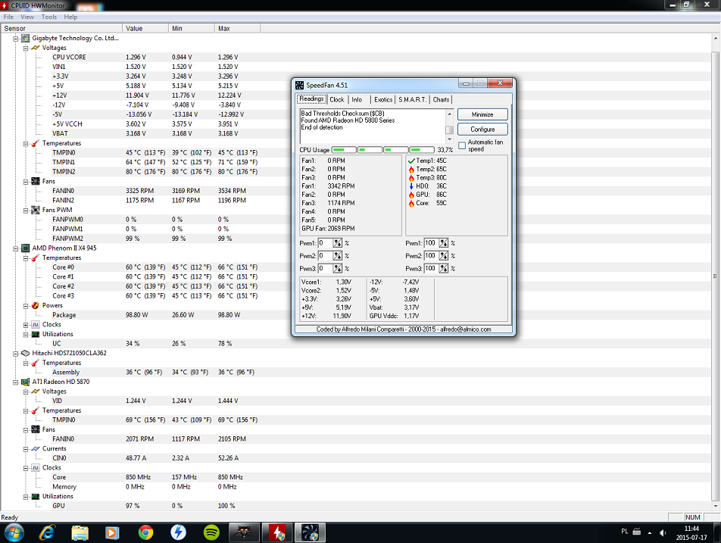Click the SpeedFan fan icon in taskbar
Image resolution: width=721 pixels, height=543 pixels.
coord(311,532)
